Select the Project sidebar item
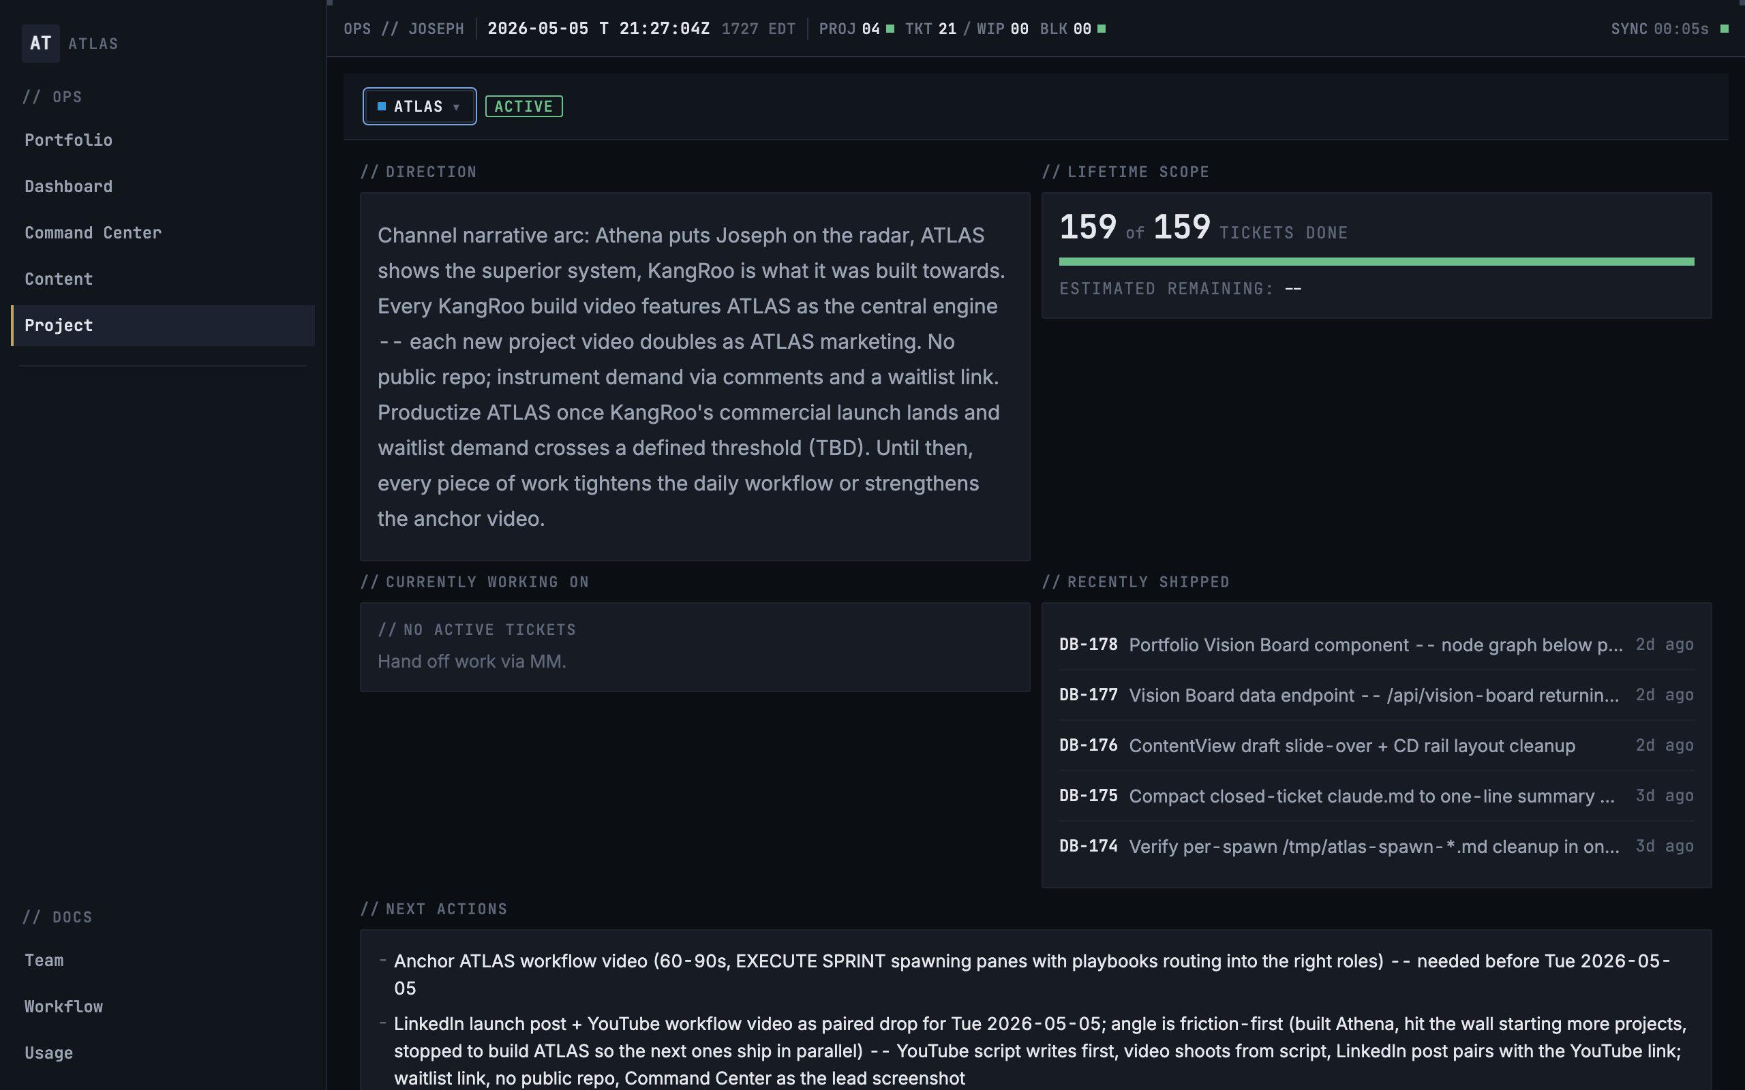Image resolution: width=1745 pixels, height=1090 pixels. point(163,326)
